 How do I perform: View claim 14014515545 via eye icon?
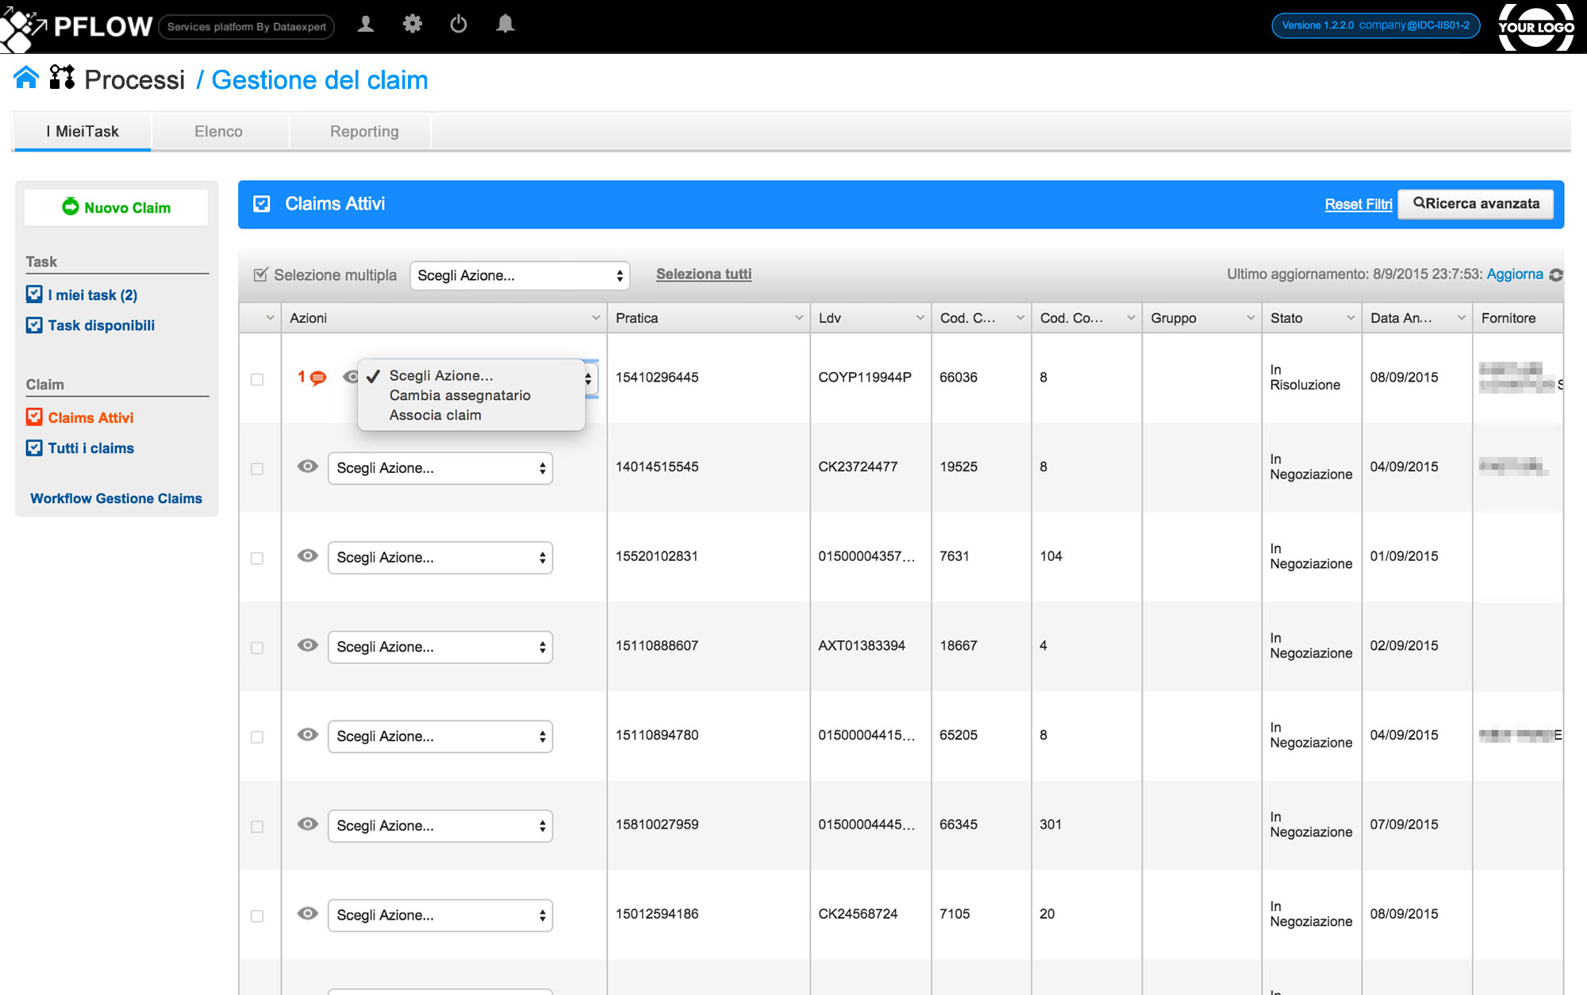(x=307, y=467)
